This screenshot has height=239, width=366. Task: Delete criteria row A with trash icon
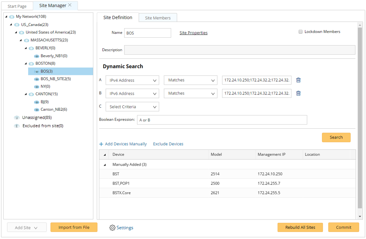click(x=298, y=80)
